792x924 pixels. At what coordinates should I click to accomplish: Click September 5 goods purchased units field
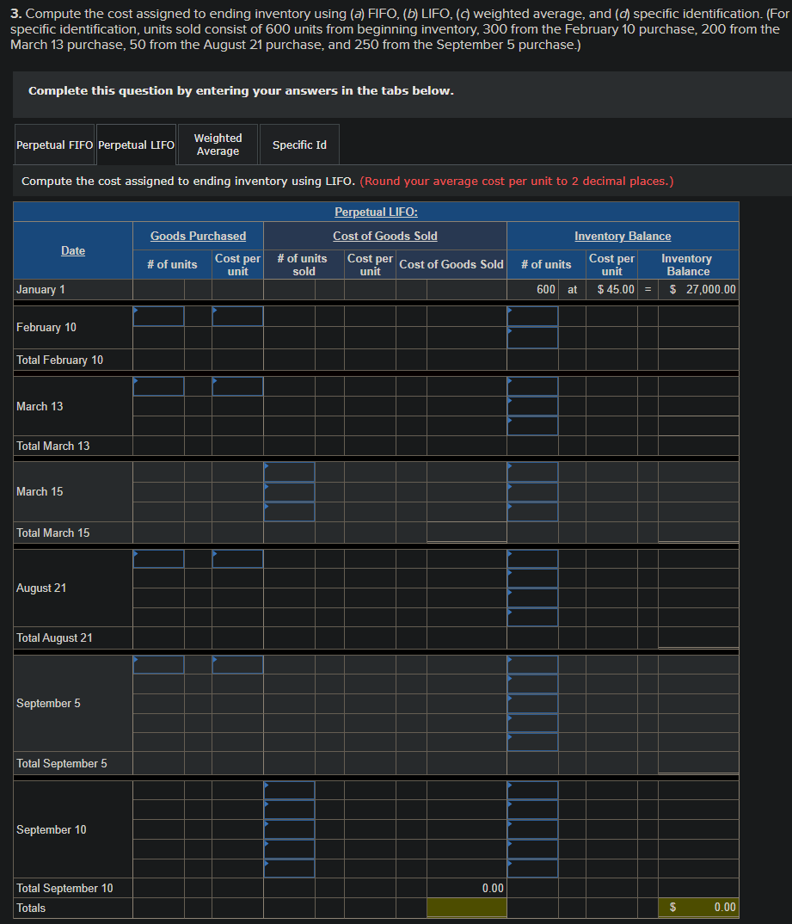[x=158, y=665]
